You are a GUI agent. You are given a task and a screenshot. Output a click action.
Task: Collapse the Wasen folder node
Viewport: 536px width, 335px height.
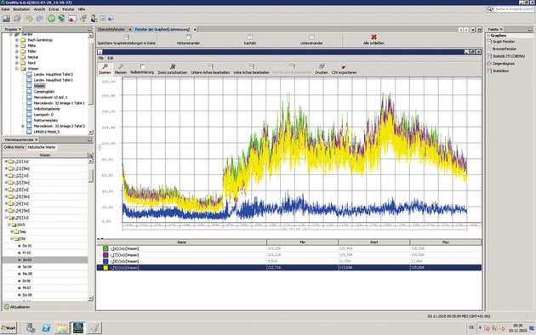click(17, 69)
